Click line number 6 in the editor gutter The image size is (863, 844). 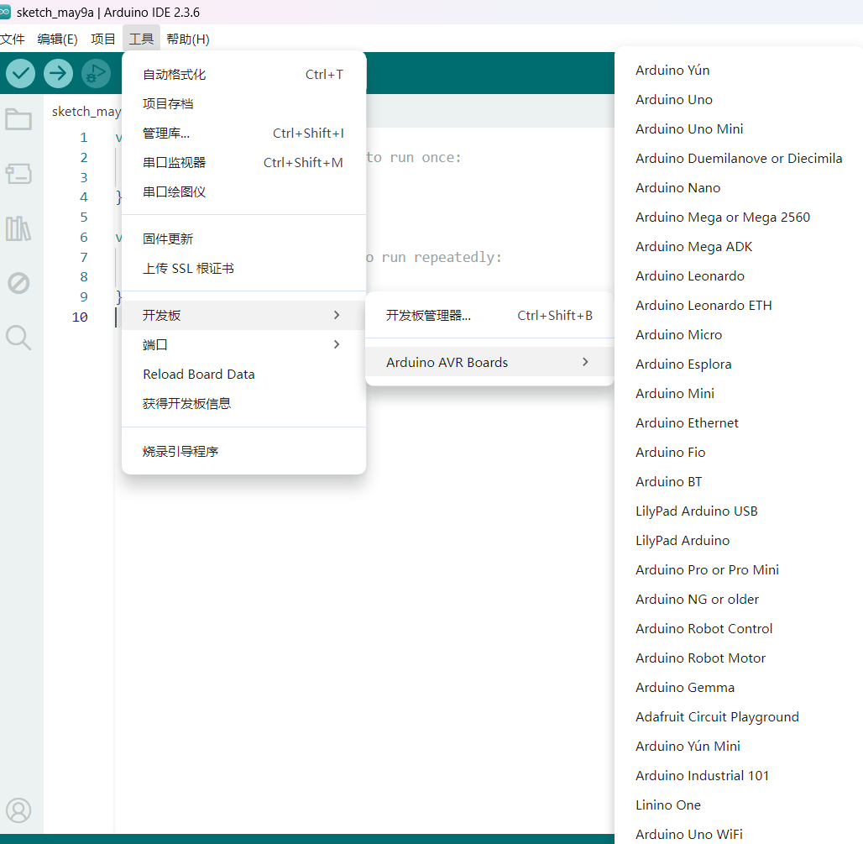(84, 238)
